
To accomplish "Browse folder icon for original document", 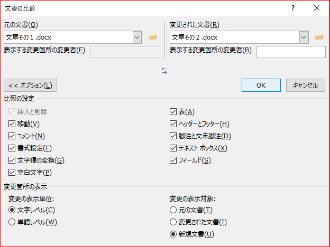I will click(153, 36).
